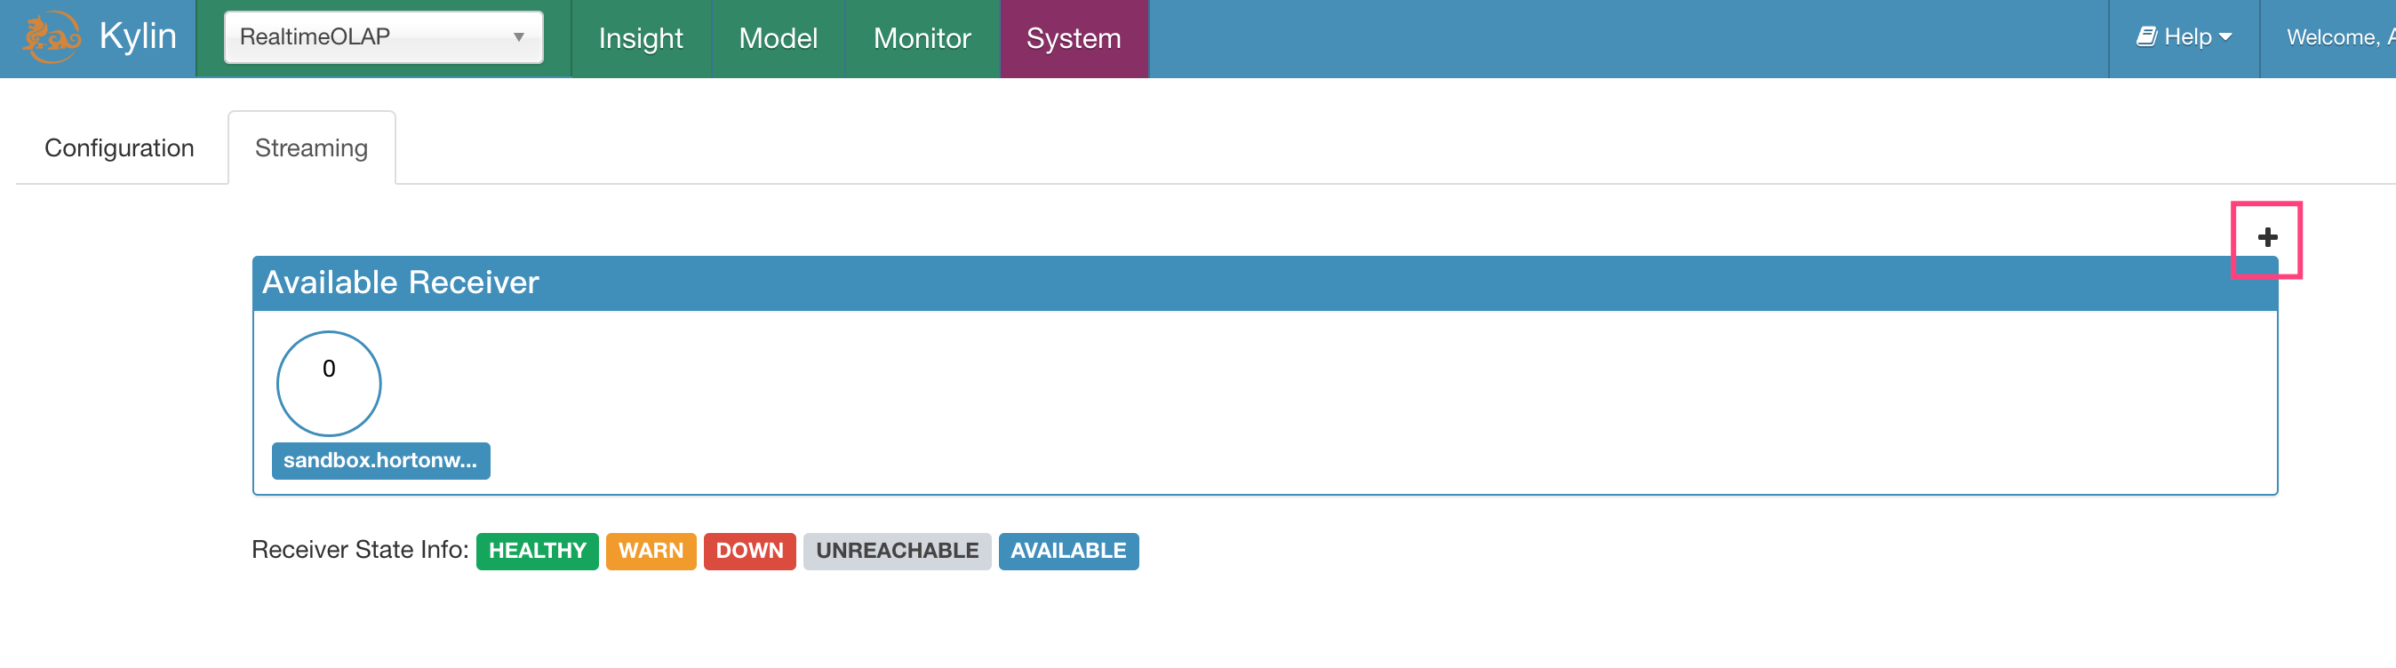
Task: Select the Streaming tab
Action: [x=311, y=147]
